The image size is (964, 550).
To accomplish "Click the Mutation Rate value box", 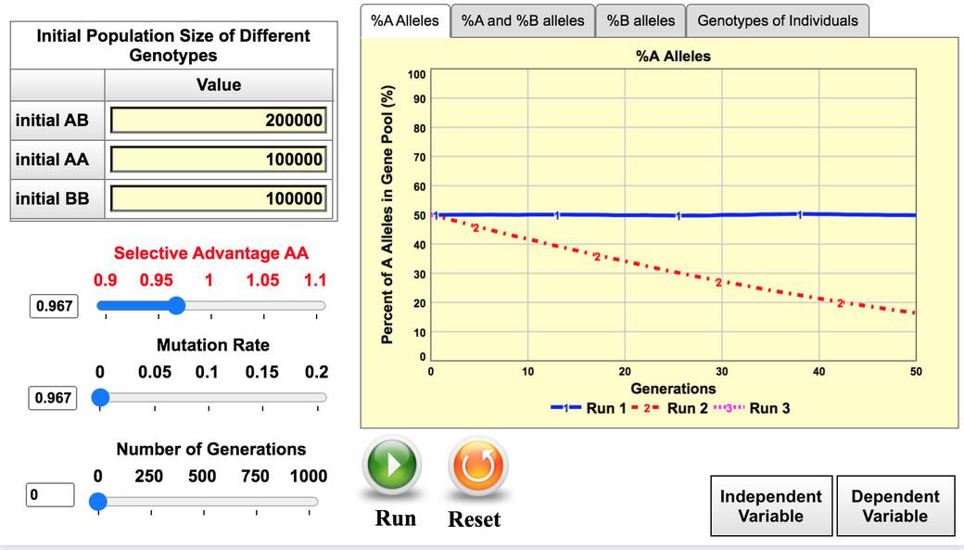I will [55, 398].
